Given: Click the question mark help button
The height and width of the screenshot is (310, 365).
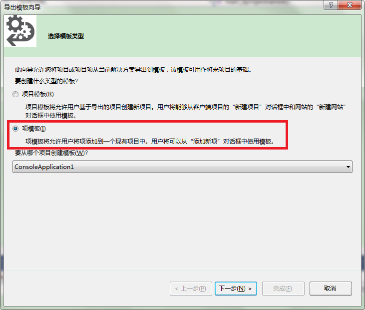Looking at the screenshot, I should (x=331, y=5).
